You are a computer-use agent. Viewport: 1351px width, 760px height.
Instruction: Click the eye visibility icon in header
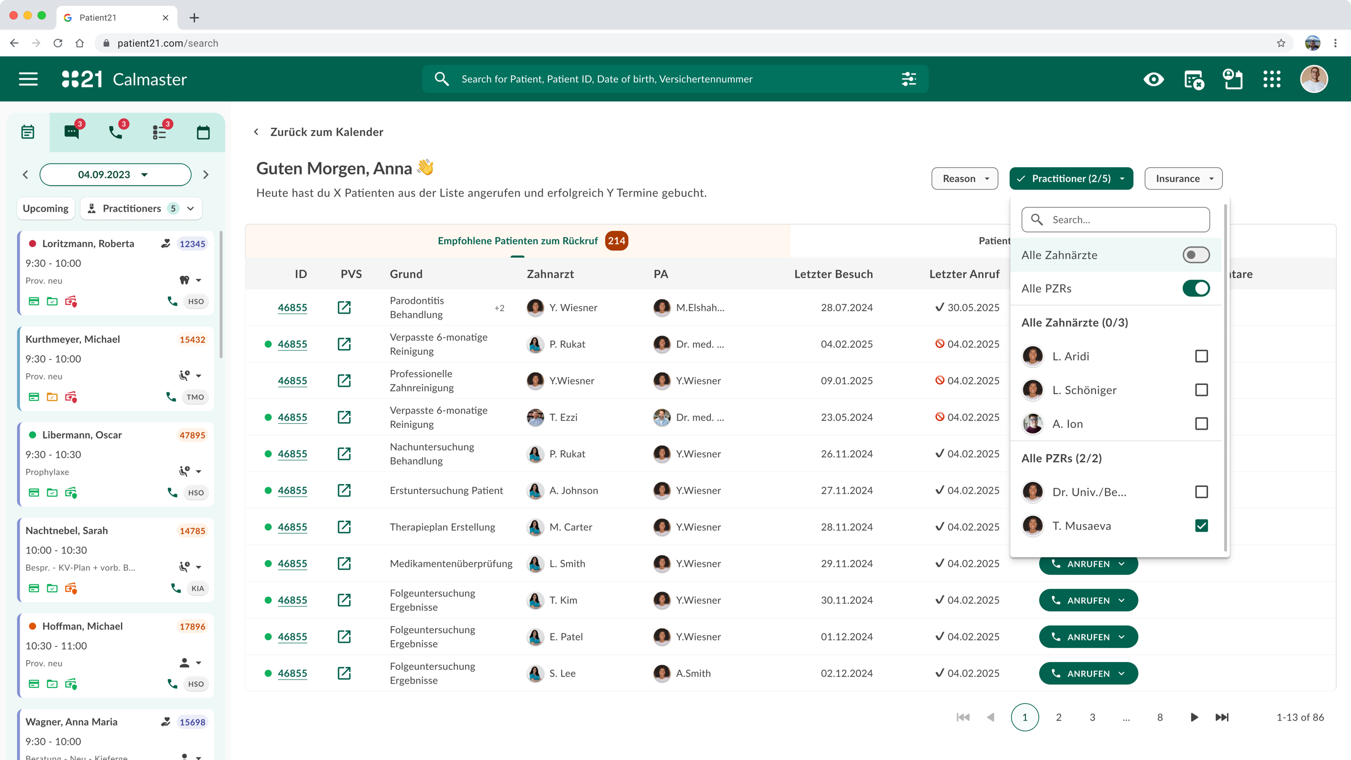point(1153,79)
